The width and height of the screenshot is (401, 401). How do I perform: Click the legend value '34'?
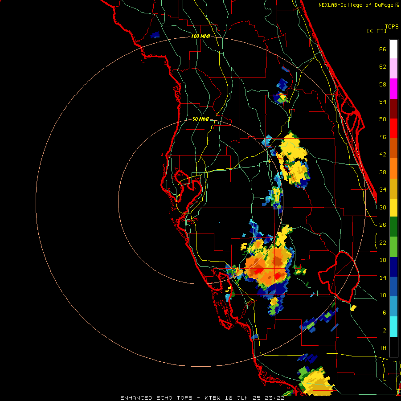click(x=383, y=190)
